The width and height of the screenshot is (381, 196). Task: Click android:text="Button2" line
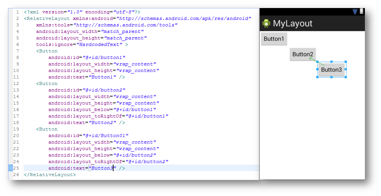[87, 122]
